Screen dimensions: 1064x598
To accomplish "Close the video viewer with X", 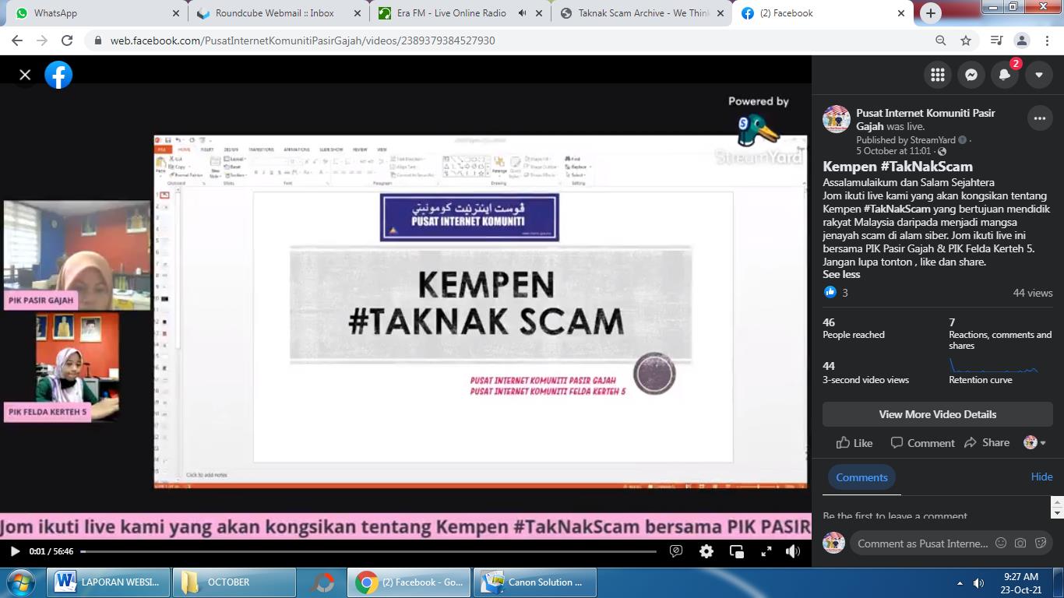I will [x=25, y=75].
